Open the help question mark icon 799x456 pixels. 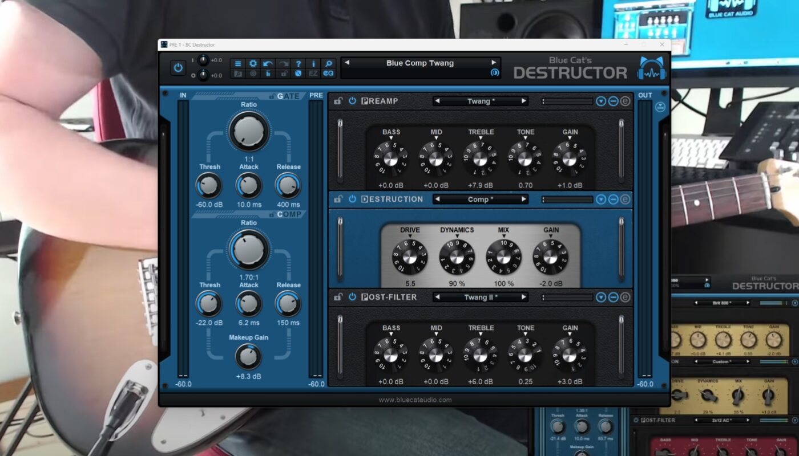[298, 64]
